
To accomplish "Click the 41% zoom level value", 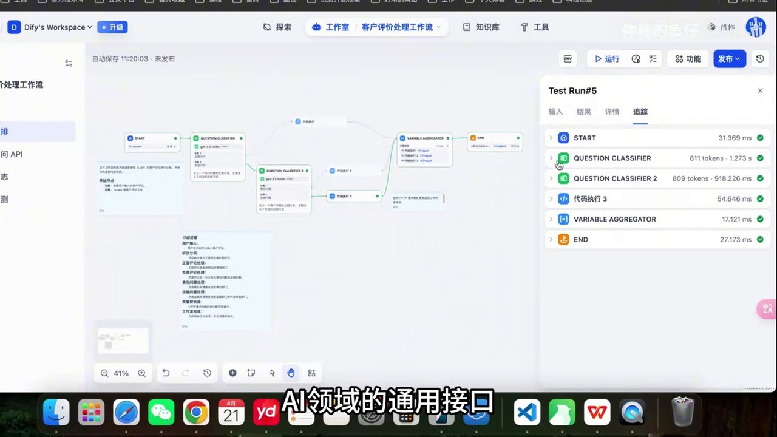I will (121, 373).
